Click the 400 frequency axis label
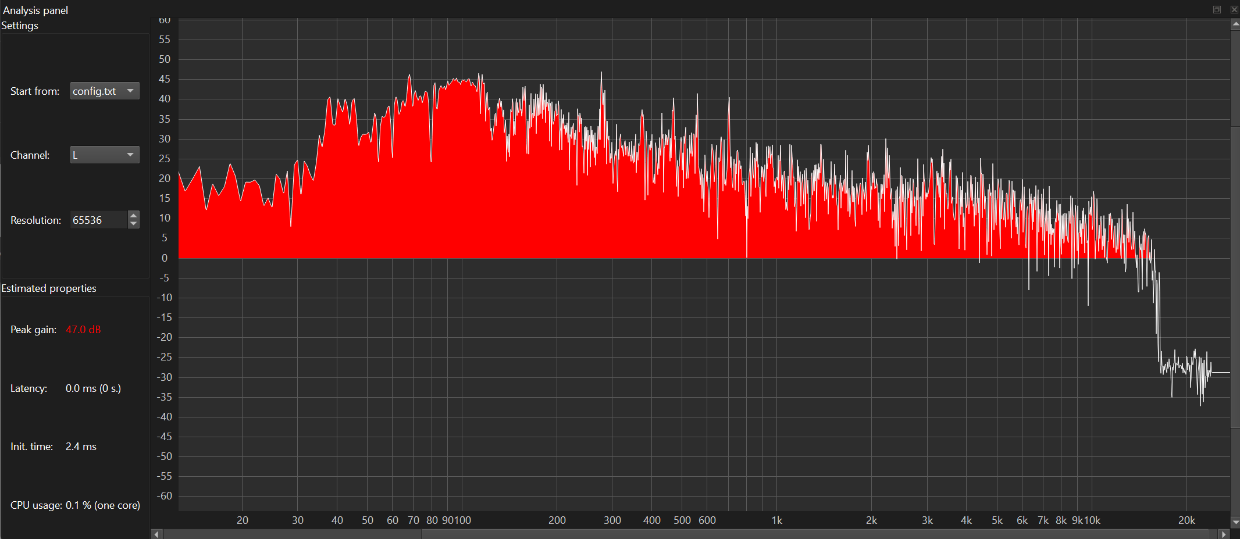The image size is (1240, 539). pyautogui.click(x=652, y=520)
